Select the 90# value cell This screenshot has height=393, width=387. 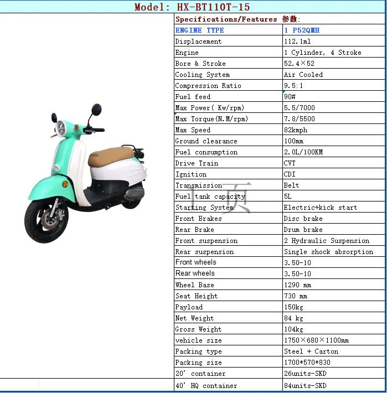(x=334, y=96)
